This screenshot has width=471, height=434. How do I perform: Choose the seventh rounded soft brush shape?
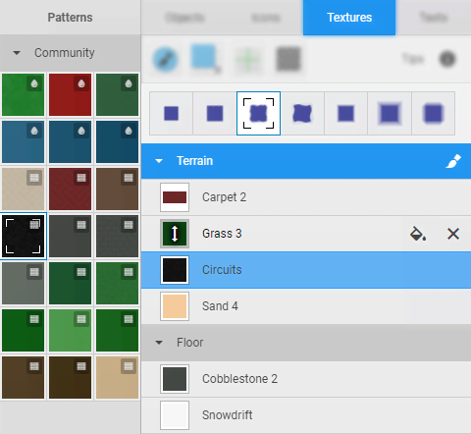(x=433, y=113)
